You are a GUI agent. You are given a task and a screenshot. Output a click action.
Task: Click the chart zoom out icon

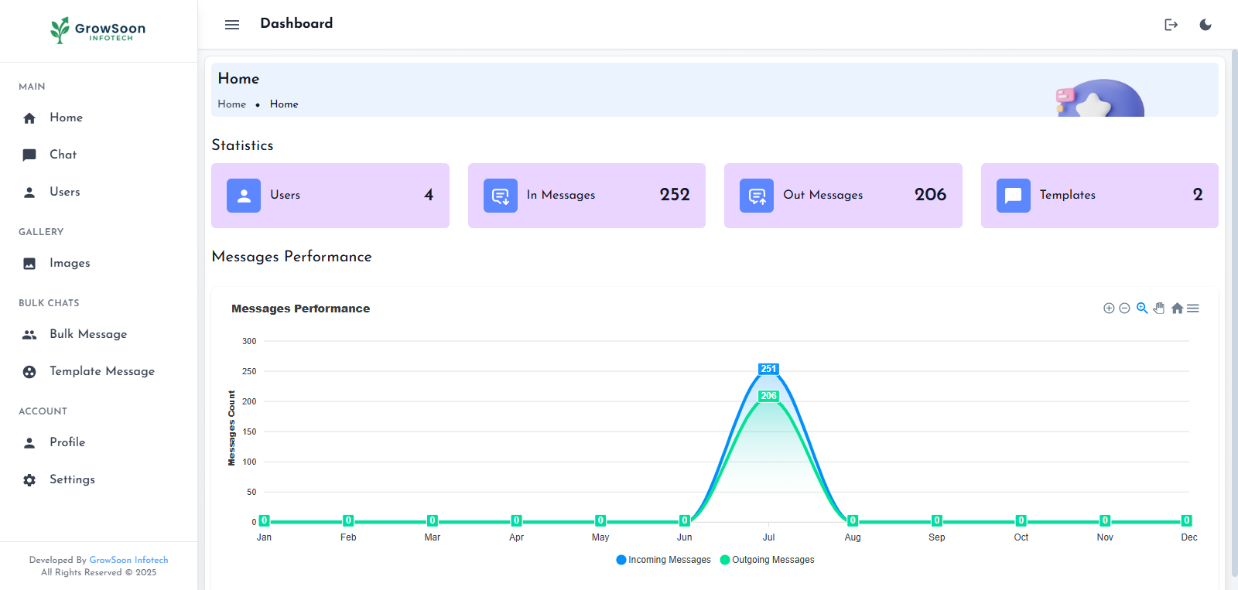[x=1125, y=309]
